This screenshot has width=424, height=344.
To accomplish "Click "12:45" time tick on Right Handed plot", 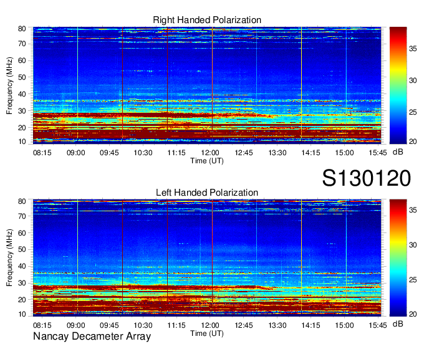I will tap(244, 153).
